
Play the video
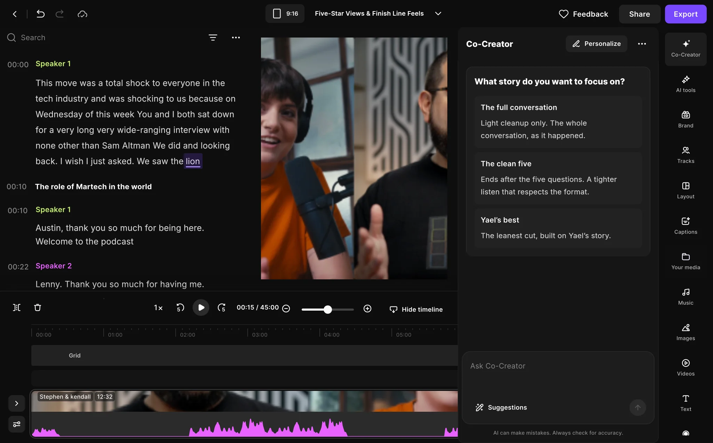201,307
